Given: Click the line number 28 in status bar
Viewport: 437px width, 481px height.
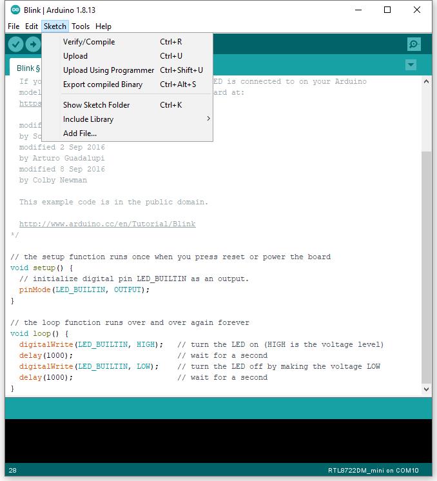Looking at the screenshot, I should pos(13,470).
